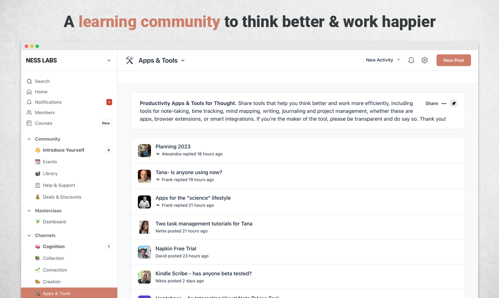Open the notifications bell in the header
The height and width of the screenshot is (298, 499).
[411, 60]
